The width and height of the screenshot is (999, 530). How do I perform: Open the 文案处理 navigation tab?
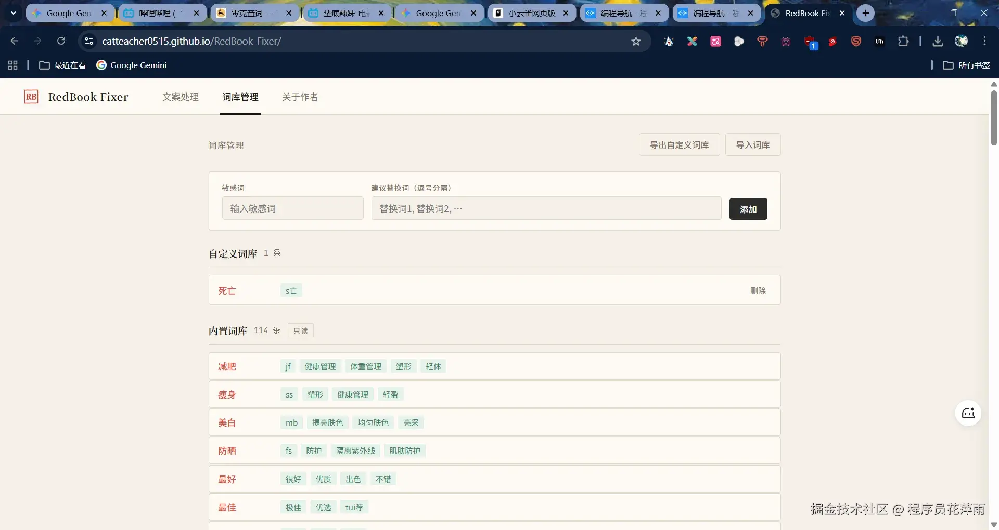tap(181, 97)
